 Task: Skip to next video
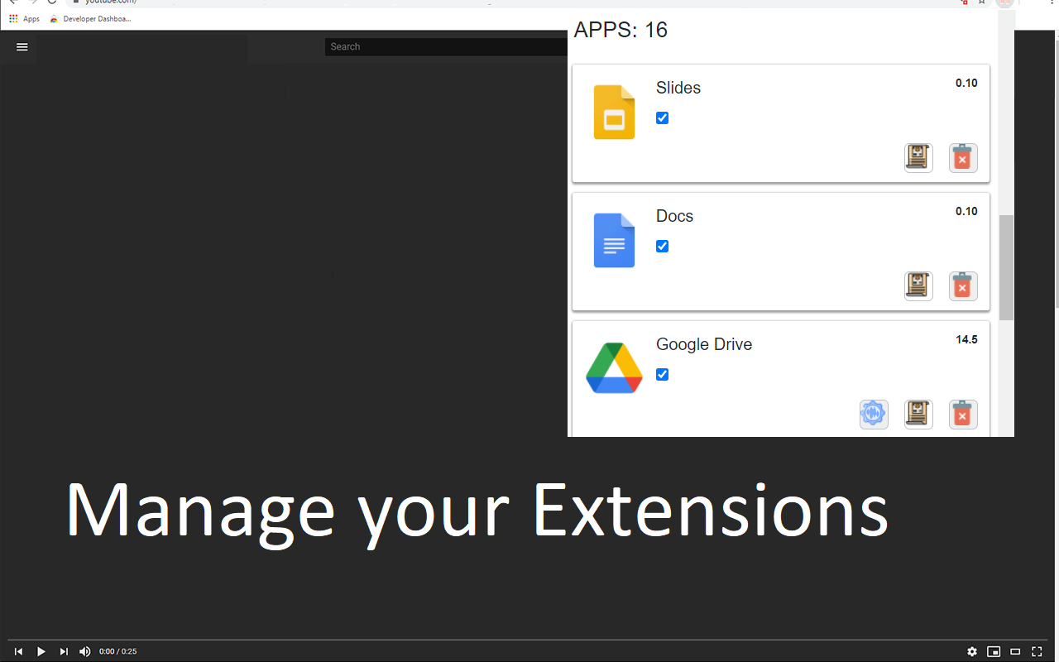pos(64,651)
